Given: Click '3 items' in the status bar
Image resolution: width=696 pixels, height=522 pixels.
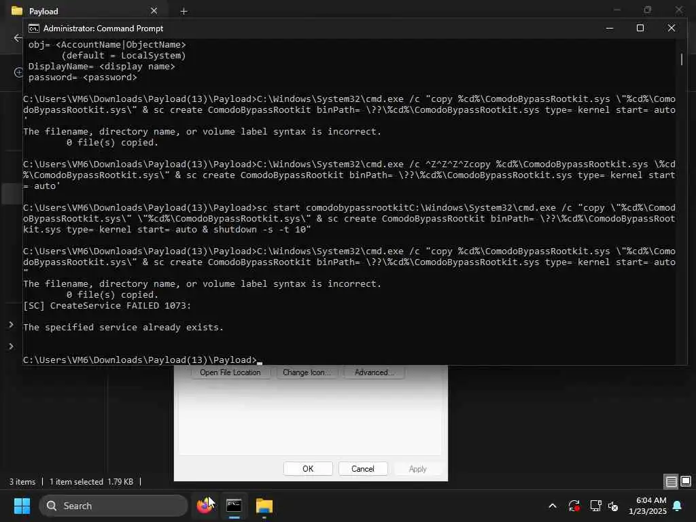Looking at the screenshot, I should [22, 482].
